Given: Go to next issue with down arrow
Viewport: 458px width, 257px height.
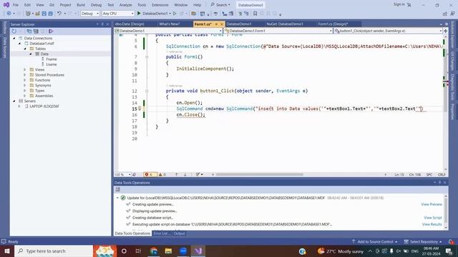Looking at the screenshot, I should pos(185,174).
